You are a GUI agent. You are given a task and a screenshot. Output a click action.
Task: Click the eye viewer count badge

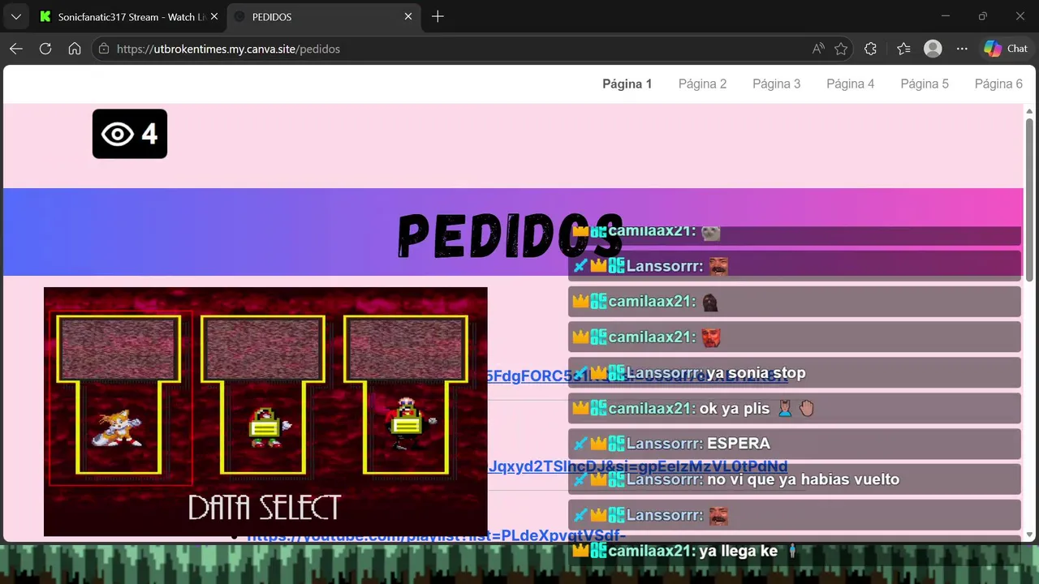[130, 134]
